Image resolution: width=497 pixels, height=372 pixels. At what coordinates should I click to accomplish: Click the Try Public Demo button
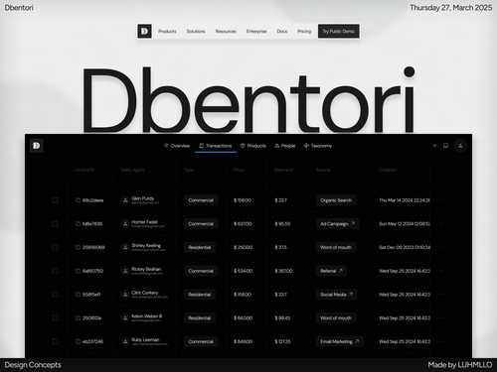339,31
